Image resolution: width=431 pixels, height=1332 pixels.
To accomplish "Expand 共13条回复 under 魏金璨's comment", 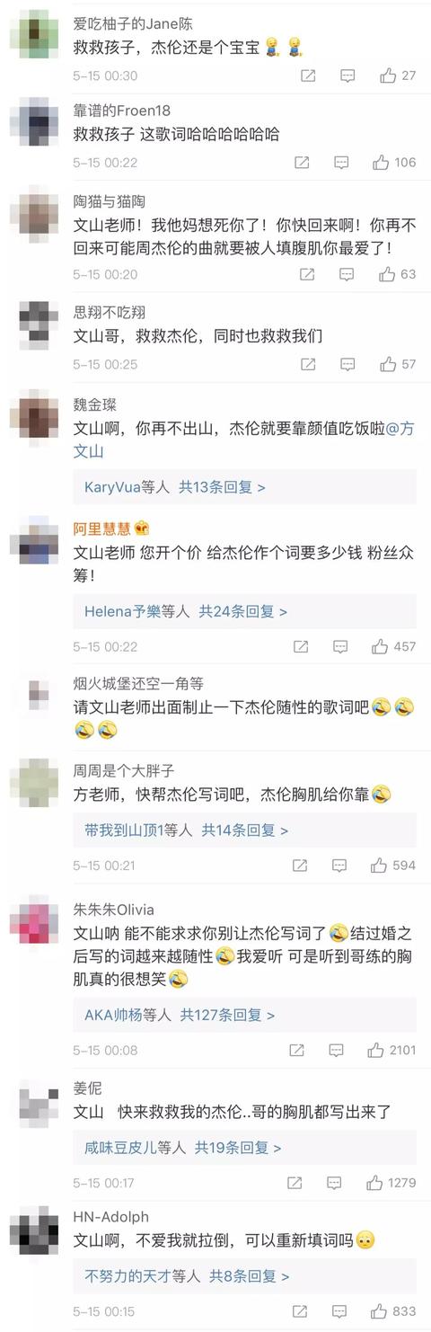I will pos(222,486).
